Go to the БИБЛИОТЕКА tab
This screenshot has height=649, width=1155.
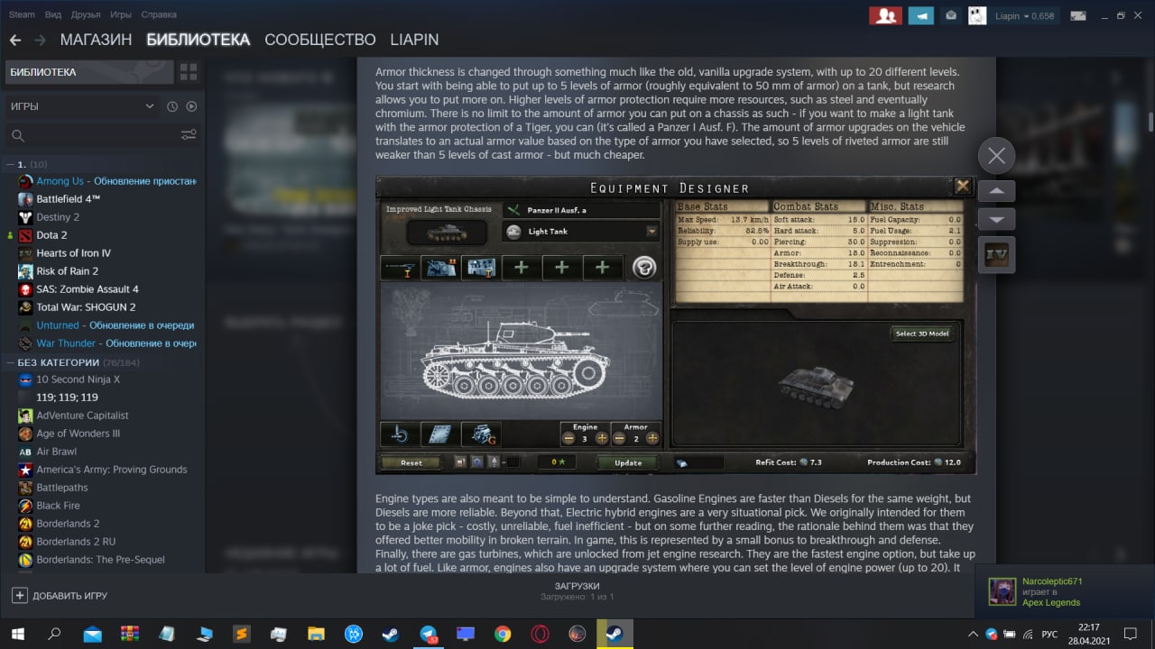pos(198,40)
